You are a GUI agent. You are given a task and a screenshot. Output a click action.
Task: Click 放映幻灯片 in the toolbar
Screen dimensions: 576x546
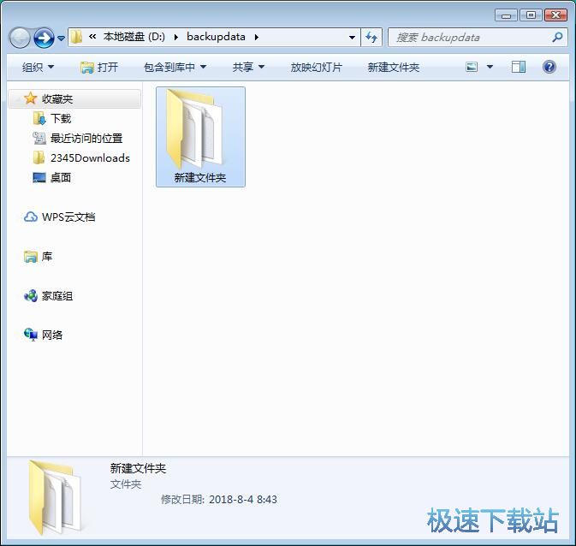click(x=317, y=68)
